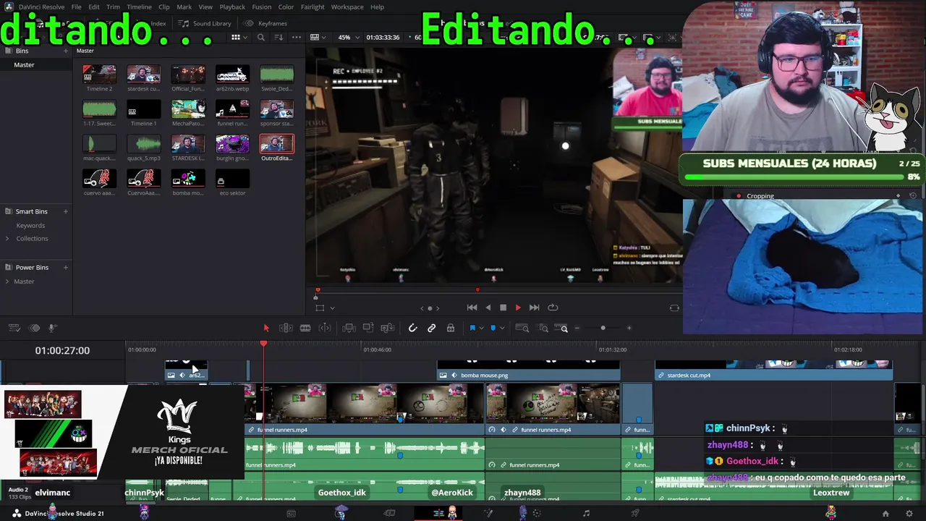The image size is (926, 521).
Task: Toggle the position lock icon
Action: pyautogui.click(x=451, y=328)
